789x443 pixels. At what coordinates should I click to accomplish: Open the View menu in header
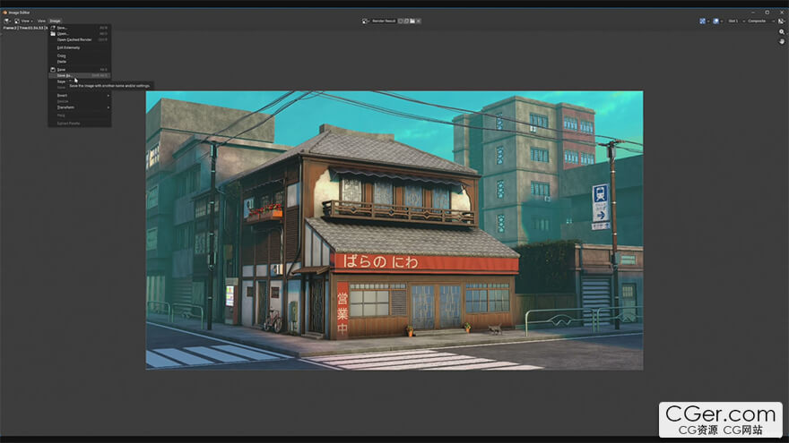[41, 21]
